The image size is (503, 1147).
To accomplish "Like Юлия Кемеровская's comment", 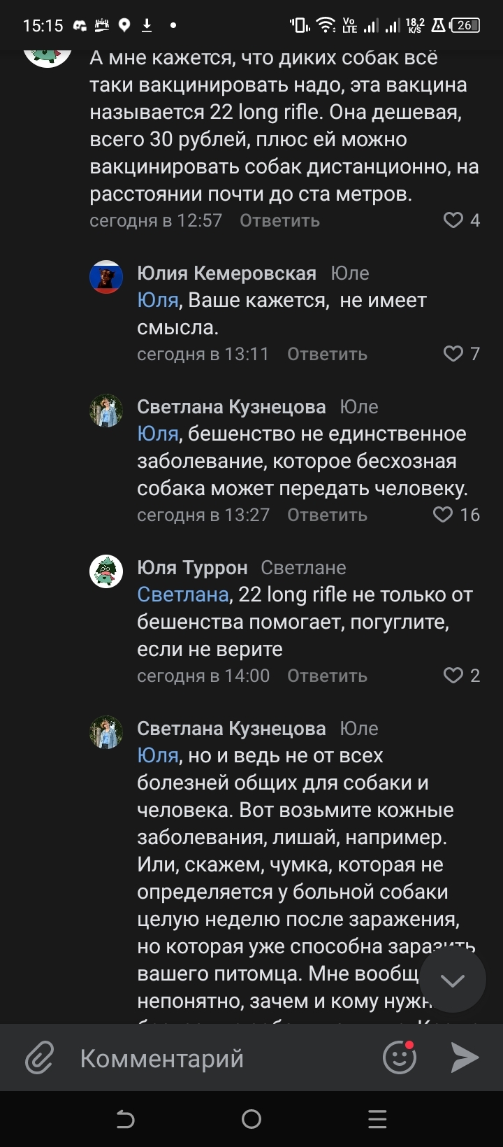I will click(453, 354).
